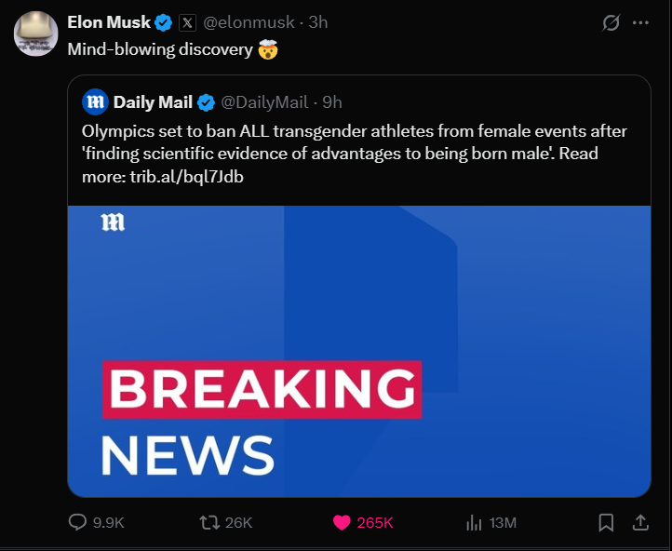Screen dimensions: 672x551
Task: Open the Daily Mail account name
Action: [x=153, y=101]
